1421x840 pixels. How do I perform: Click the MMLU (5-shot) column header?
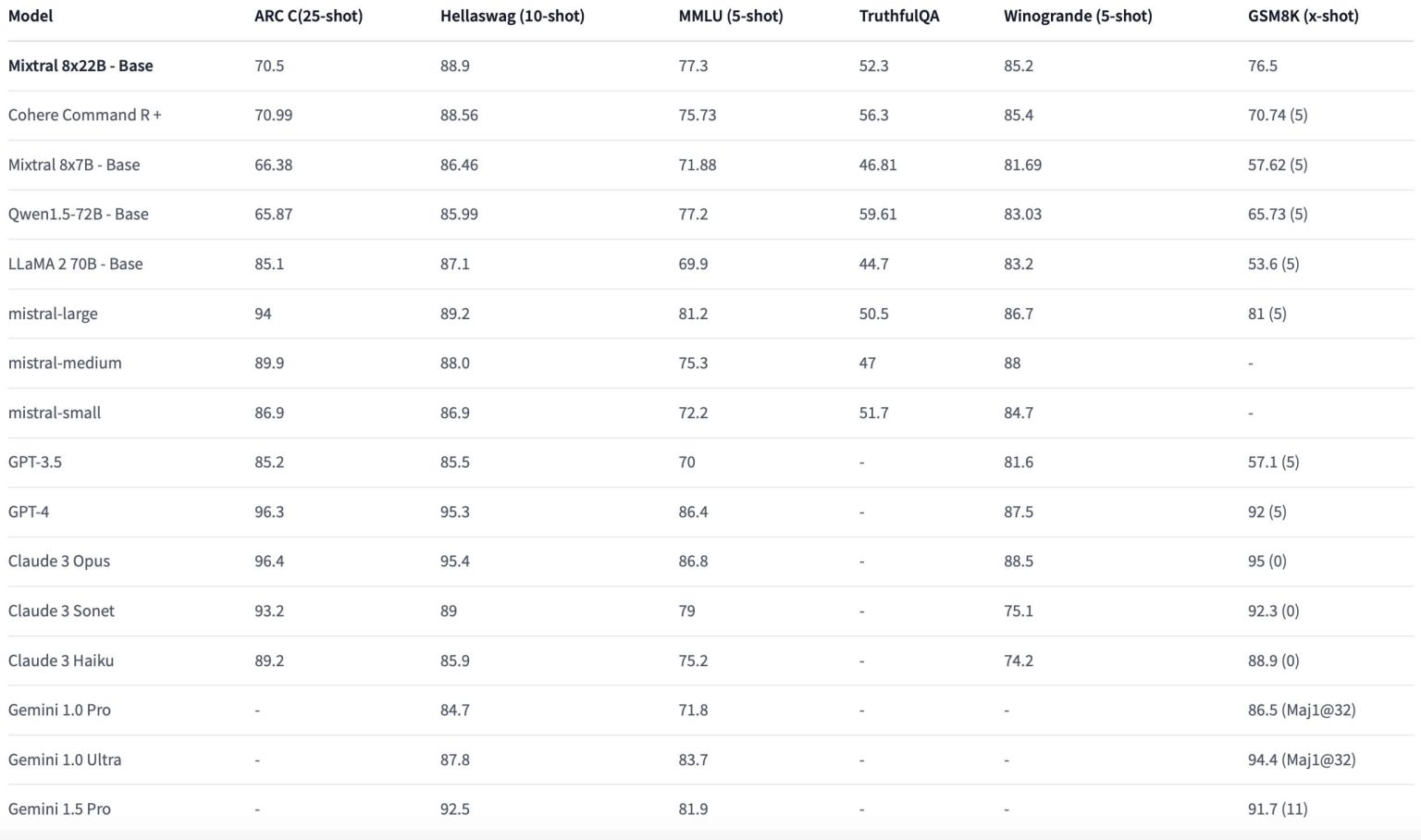[x=730, y=16]
